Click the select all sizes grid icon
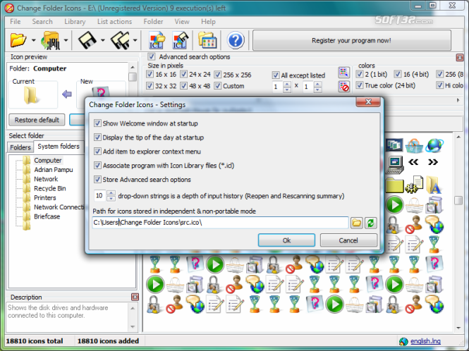 tap(343, 73)
